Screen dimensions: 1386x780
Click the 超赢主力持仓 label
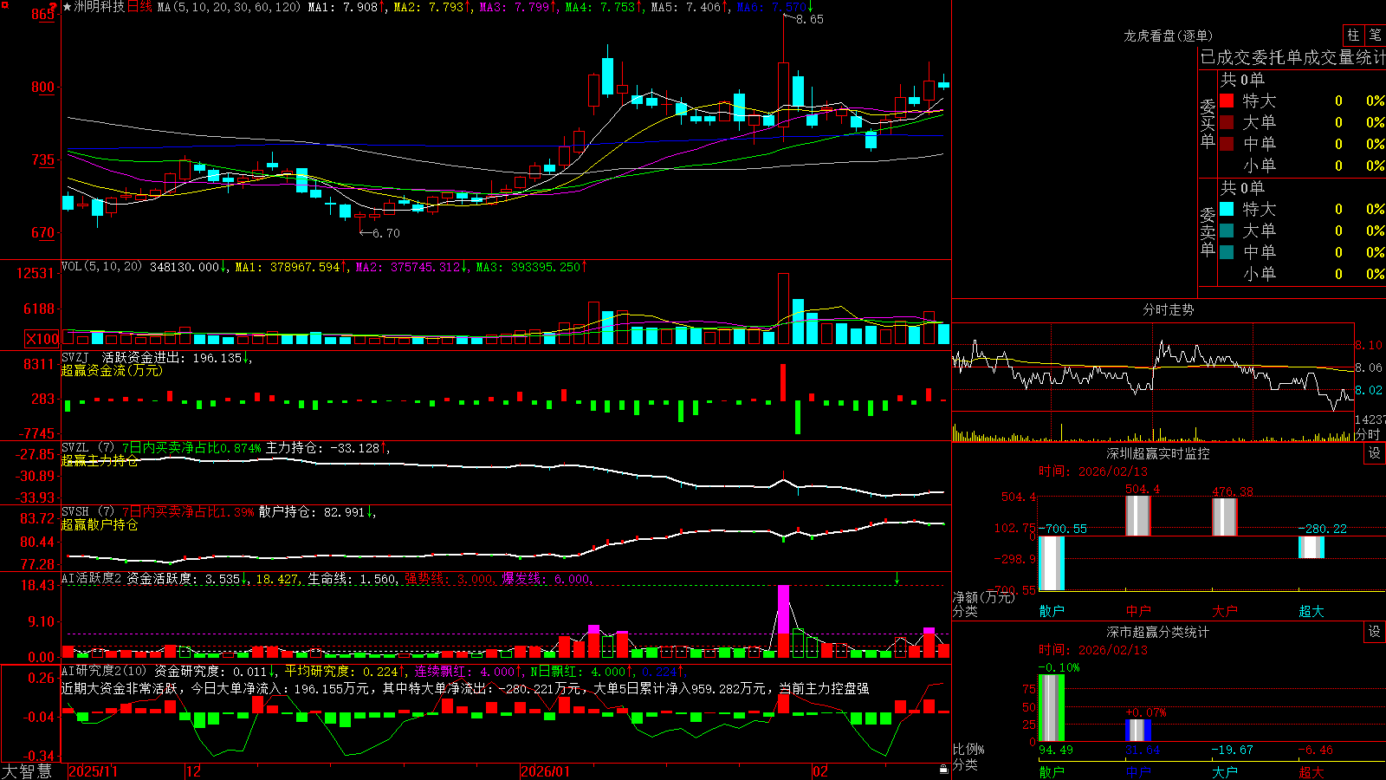click(100, 460)
